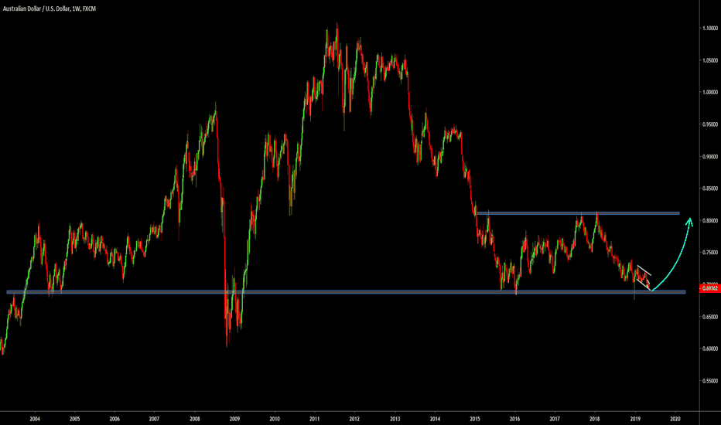
Task: Click the 2018 label on time axis
Action: click(x=595, y=419)
